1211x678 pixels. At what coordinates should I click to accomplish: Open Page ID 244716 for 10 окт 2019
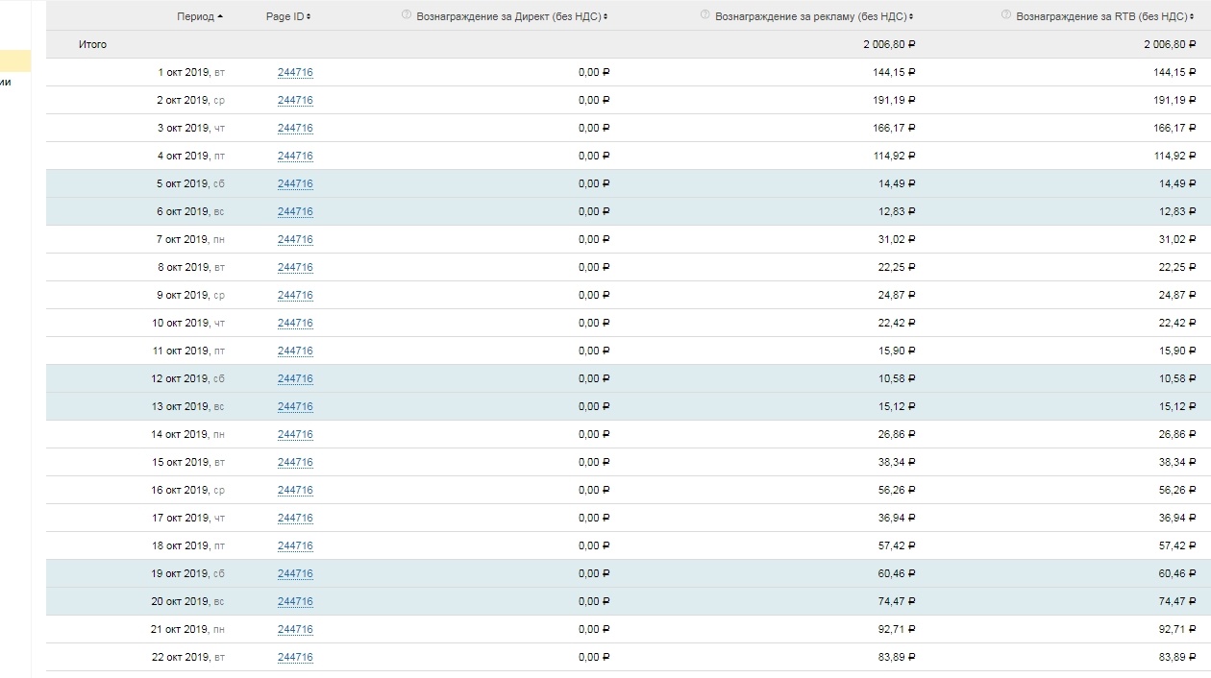click(295, 323)
